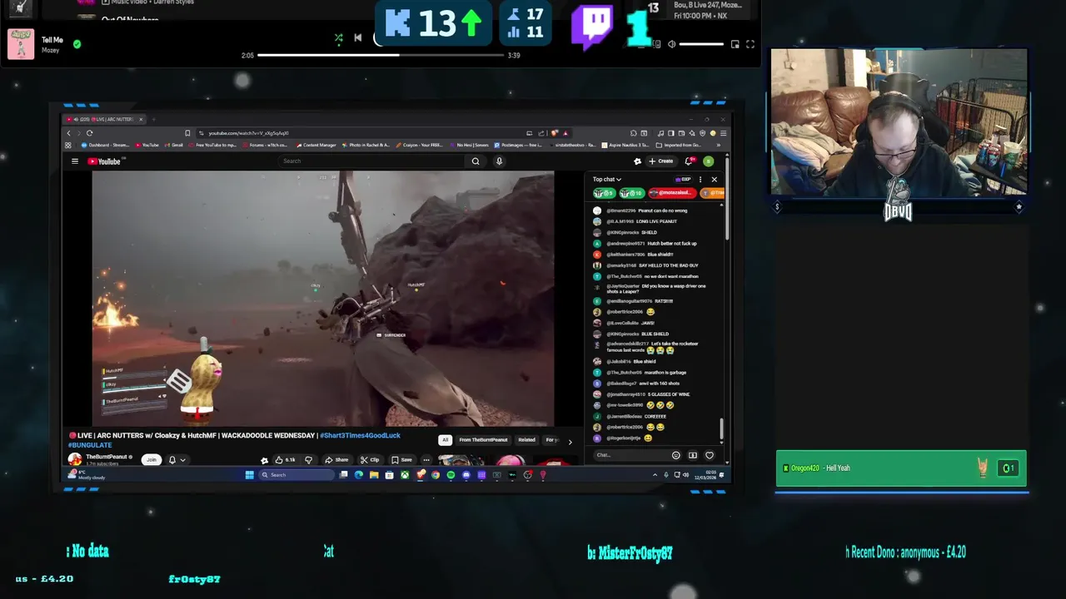Open the YouTube hamburger guide menu
Image resolution: width=1066 pixels, height=599 pixels.
74,161
